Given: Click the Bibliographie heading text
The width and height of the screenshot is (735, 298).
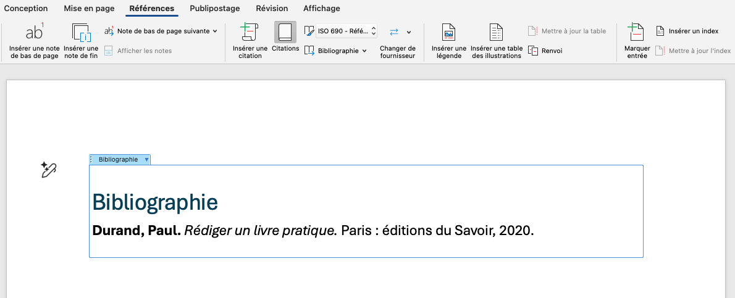Looking at the screenshot, I should pyautogui.click(x=154, y=202).
